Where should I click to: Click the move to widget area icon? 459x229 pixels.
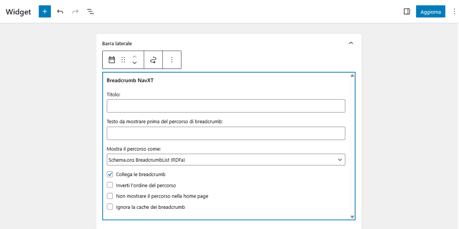153,60
